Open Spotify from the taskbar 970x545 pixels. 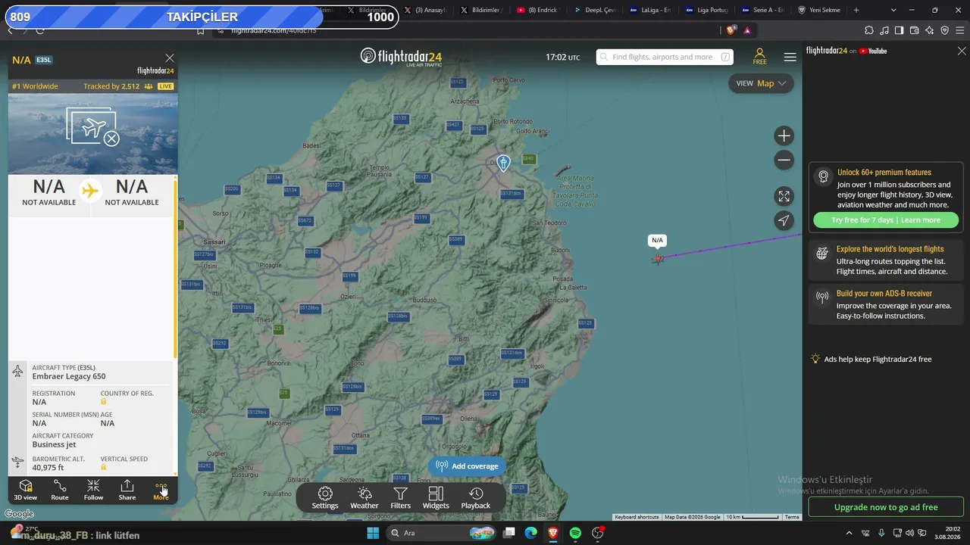575,533
